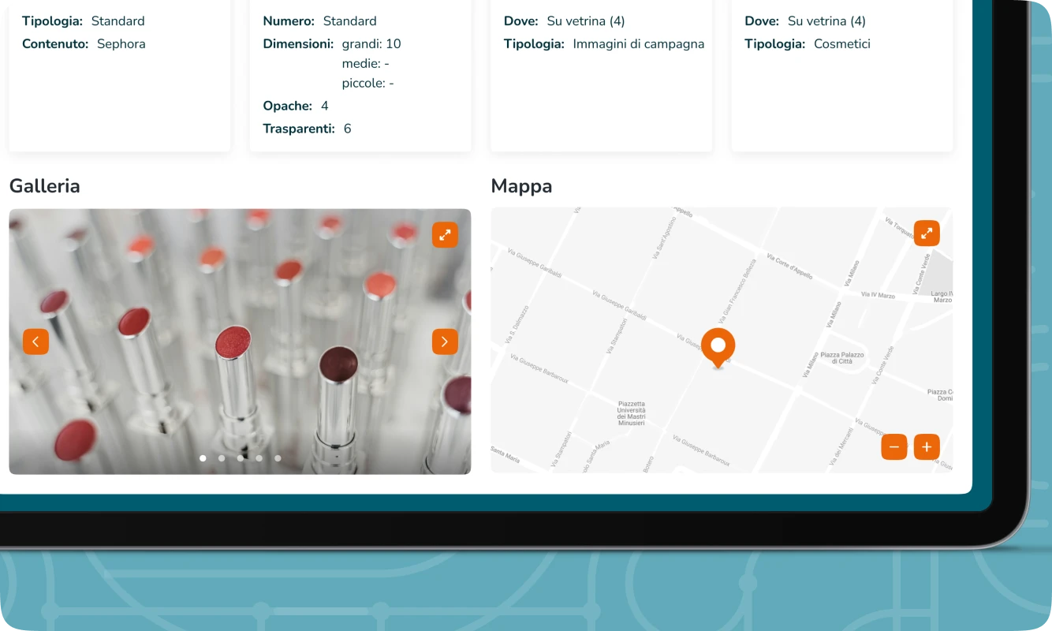This screenshot has width=1052, height=631.
Task: Zoom out the map with minus button
Action: click(x=894, y=447)
